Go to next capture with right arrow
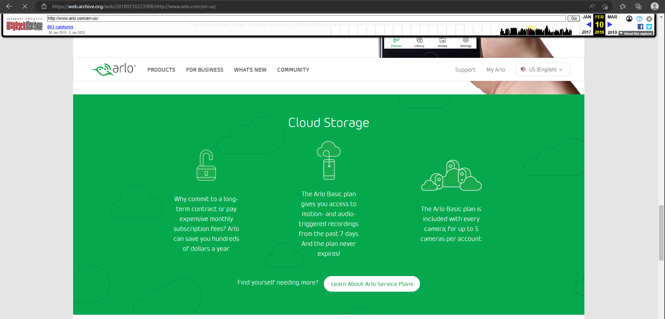Screen dimensions: 665x319 point(610,24)
